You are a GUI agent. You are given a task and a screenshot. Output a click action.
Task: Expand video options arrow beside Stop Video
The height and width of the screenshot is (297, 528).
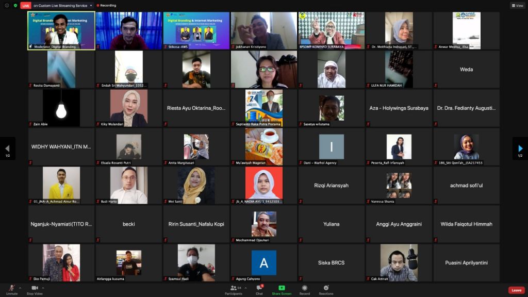coord(43,288)
